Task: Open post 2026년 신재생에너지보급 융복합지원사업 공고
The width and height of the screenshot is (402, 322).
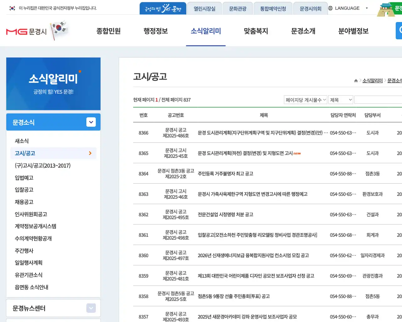Action: 253,255
